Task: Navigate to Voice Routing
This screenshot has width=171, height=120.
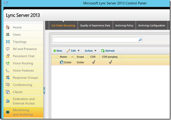Action: (23, 63)
